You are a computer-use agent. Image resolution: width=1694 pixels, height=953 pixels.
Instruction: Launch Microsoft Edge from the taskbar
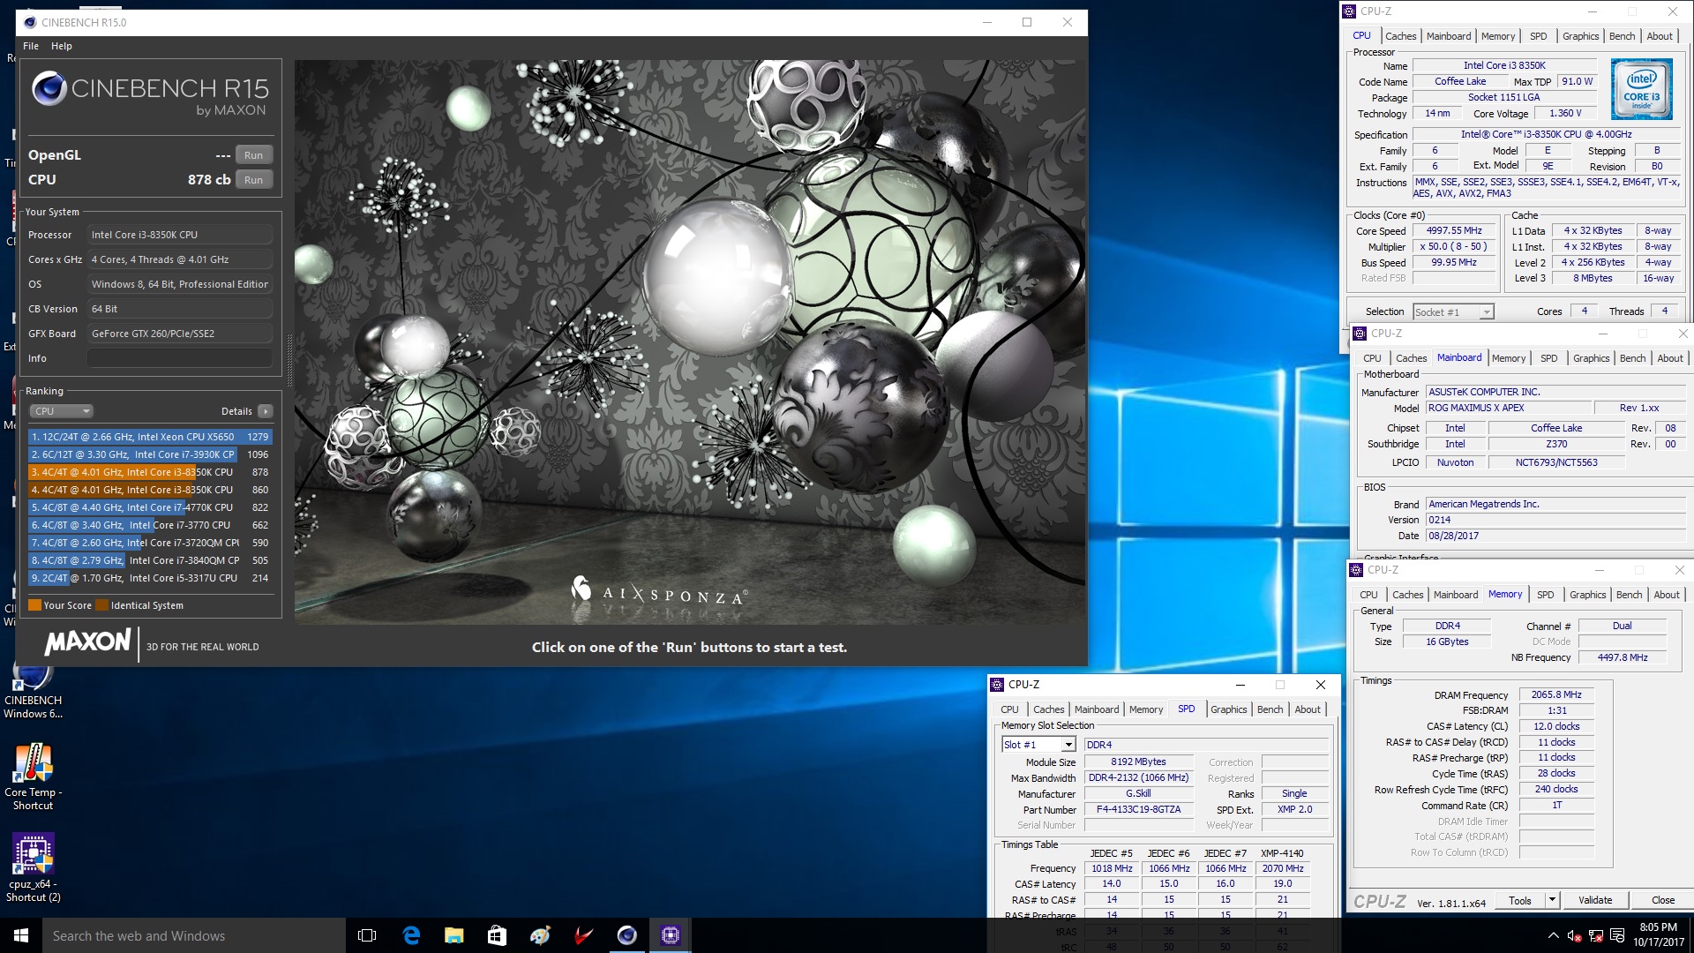point(411,935)
